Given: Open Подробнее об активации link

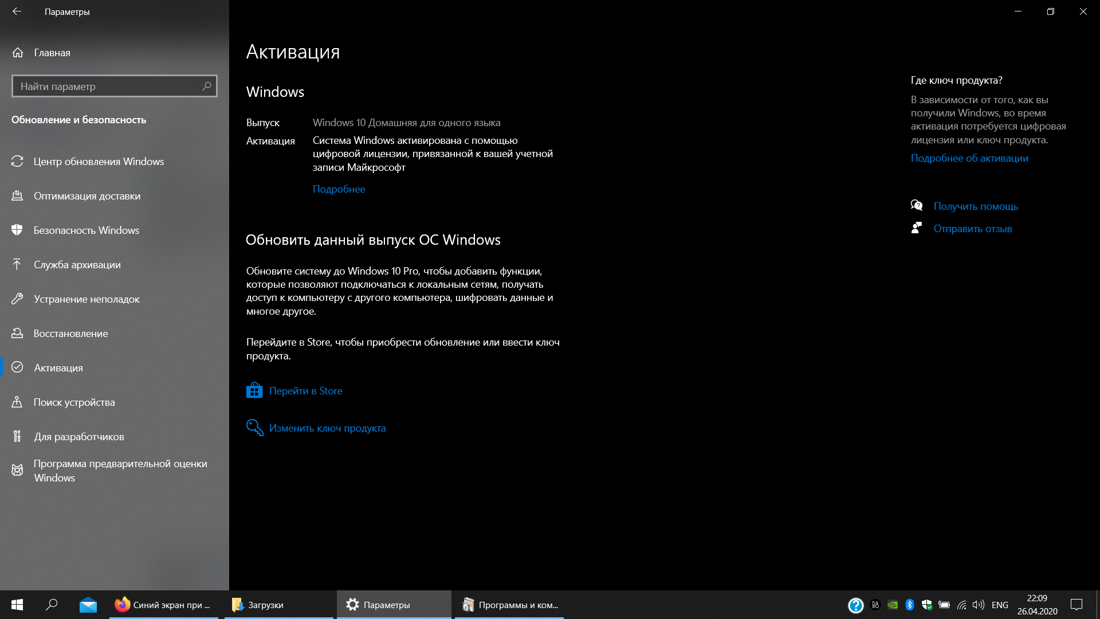Looking at the screenshot, I should [969, 158].
